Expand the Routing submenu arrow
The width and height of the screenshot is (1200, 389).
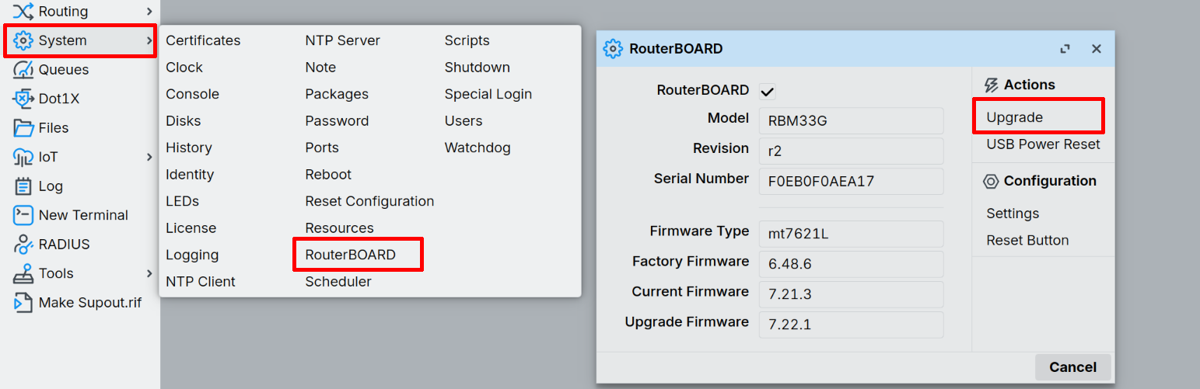click(149, 12)
